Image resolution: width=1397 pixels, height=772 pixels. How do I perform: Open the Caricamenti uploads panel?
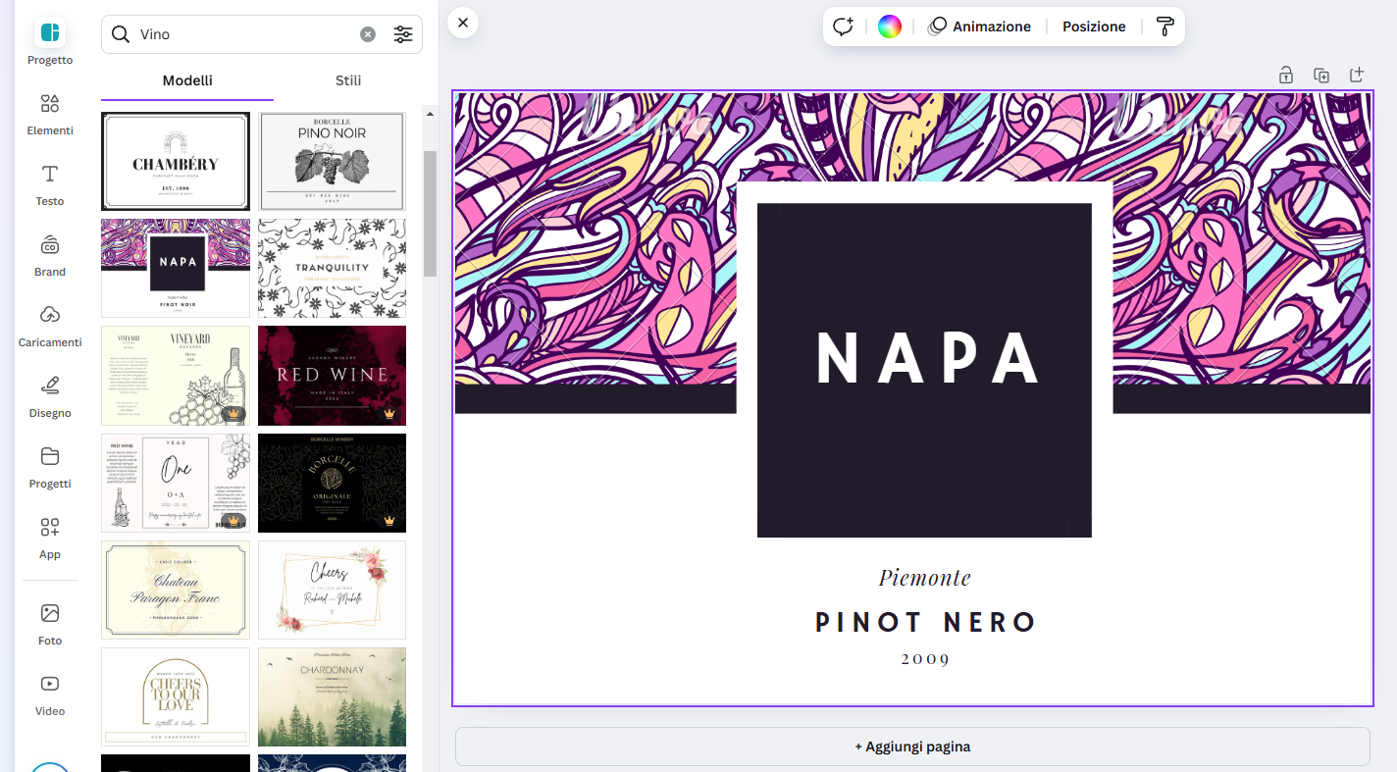point(50,326)
